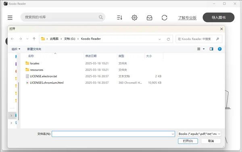The height and width of the screenshot is (152, 242).
Task: Click the 打开(O) button
Action: tap(188, 141)
